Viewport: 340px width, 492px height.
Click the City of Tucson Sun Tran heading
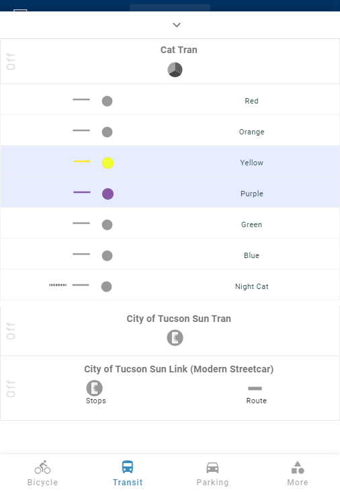click(179, 319)
